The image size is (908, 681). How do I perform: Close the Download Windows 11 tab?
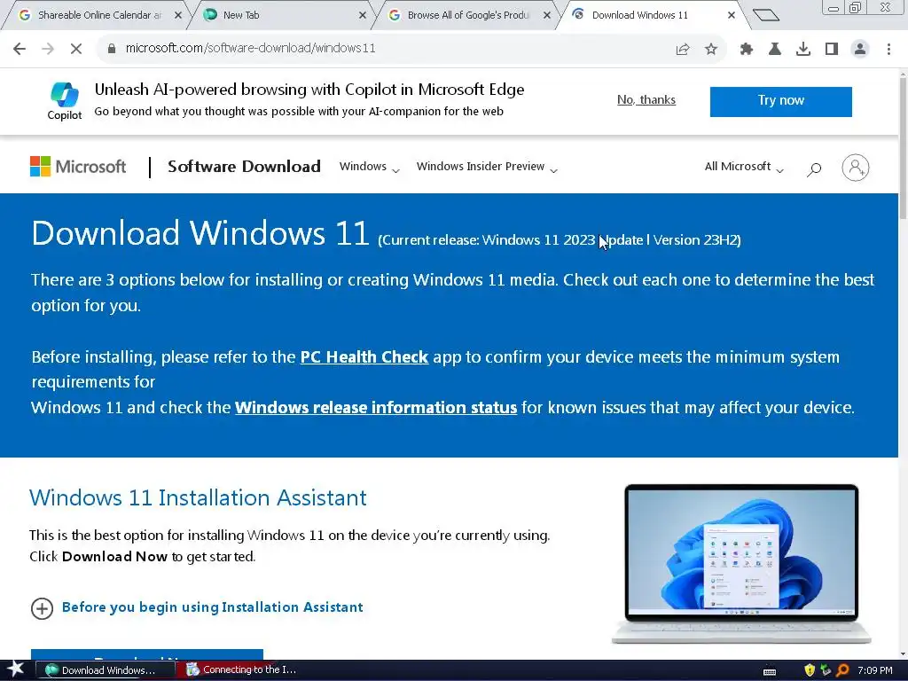pos(732,16)
